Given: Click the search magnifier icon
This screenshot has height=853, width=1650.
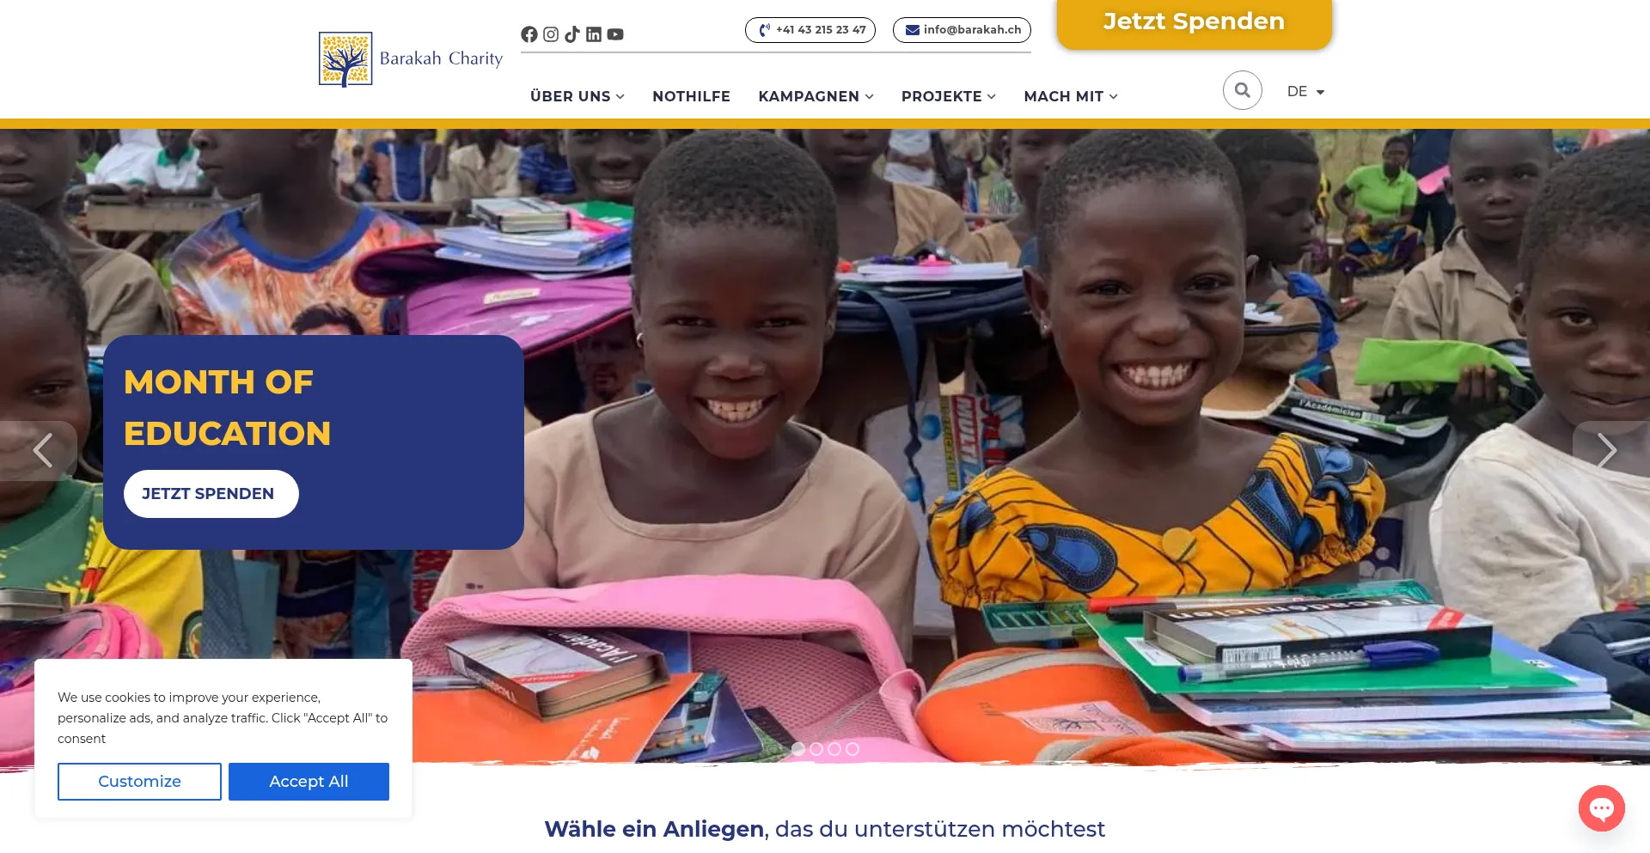Looking at the screenshot, I should point(1243,90).
